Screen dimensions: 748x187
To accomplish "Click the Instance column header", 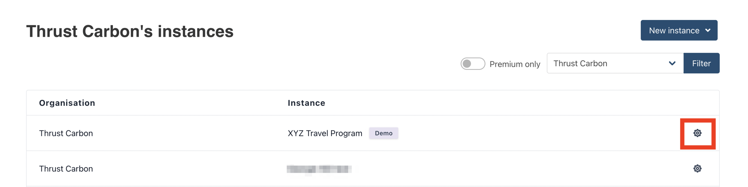I will (306, 103).
